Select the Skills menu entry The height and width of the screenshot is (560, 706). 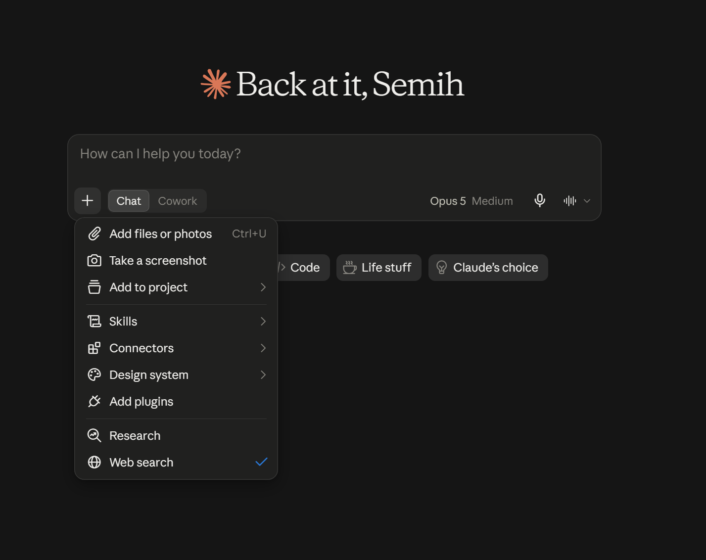(176, 322)
